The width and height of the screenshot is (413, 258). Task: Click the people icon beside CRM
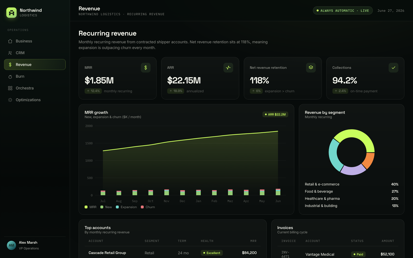(x=10, y=53)
